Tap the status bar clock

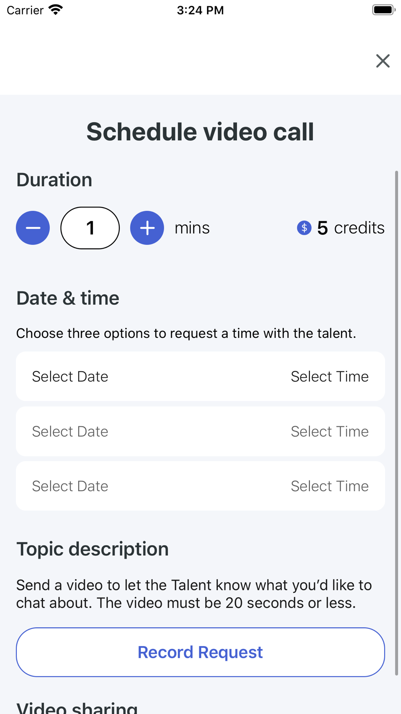pos(200,10)
